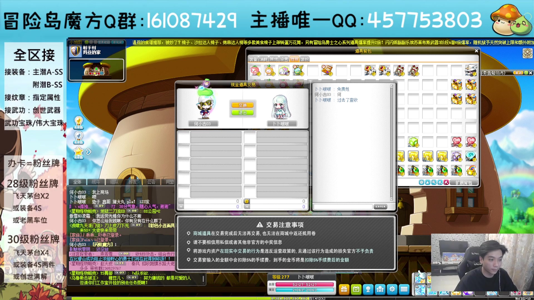The width and height of the screenshot is (534, 300).
Task: Click the blue MP bar
Action: tap(305, 290)
